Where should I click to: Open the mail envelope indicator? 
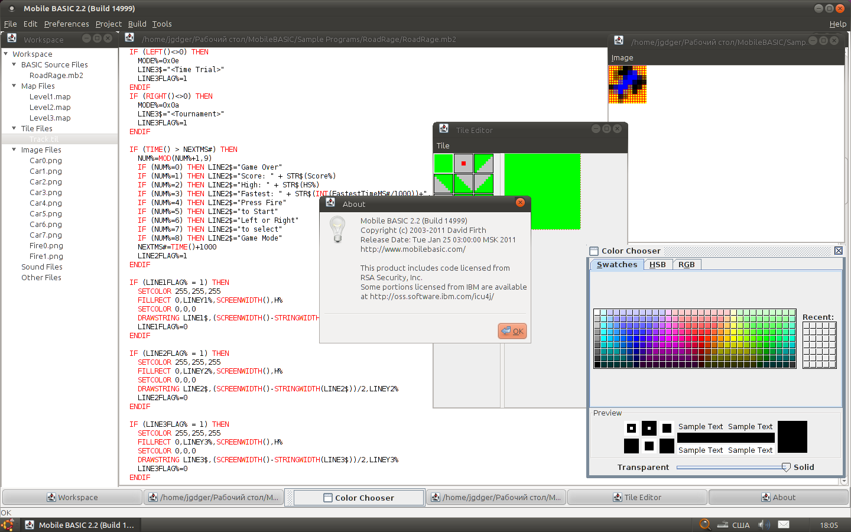coord(784,524)
